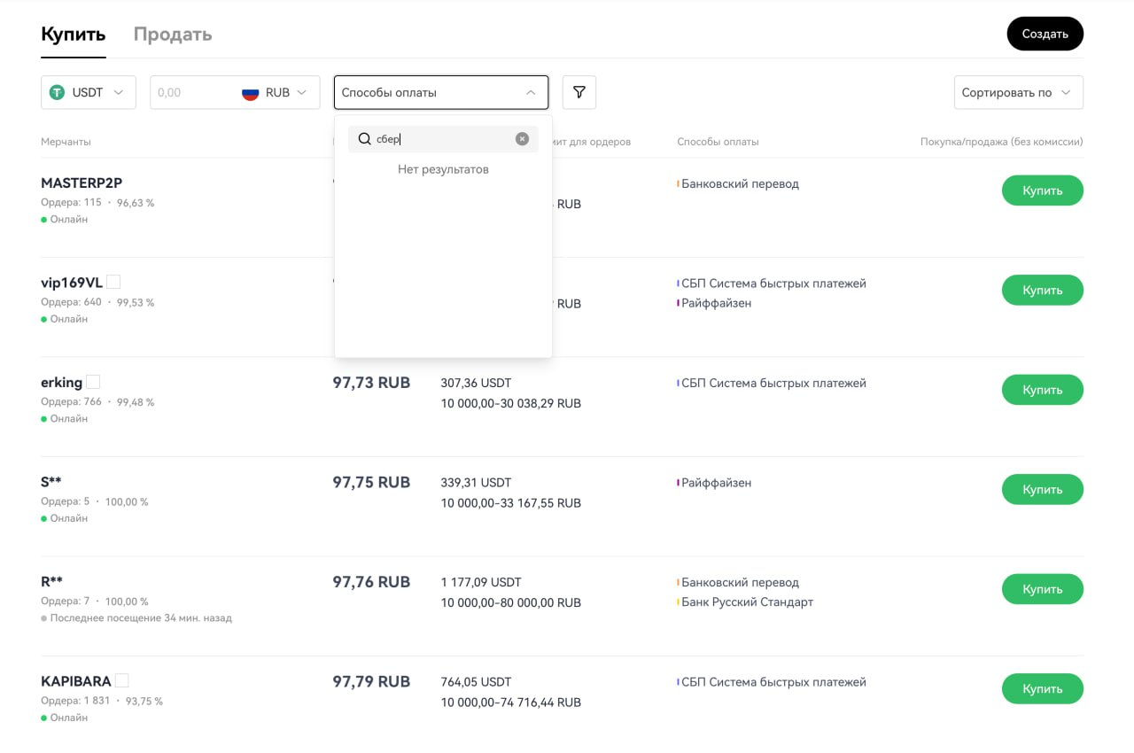The height and width of the screenshot is (753, 1134).
Task: Click the badge next to KAPIBARA
Action: [x=122, y=680]
